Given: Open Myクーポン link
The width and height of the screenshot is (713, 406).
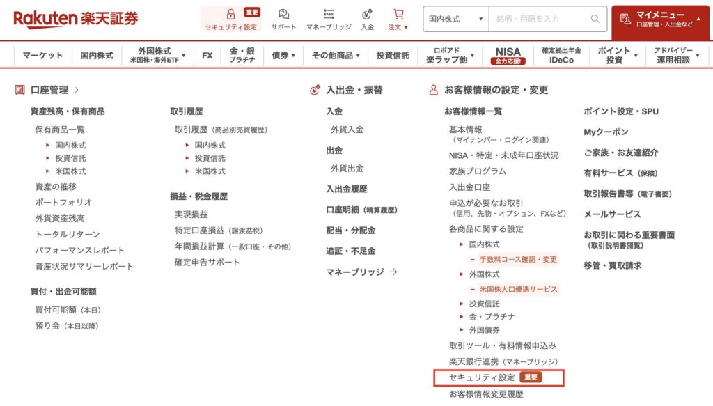Looking at the screenshot, I should click(606, 132).
